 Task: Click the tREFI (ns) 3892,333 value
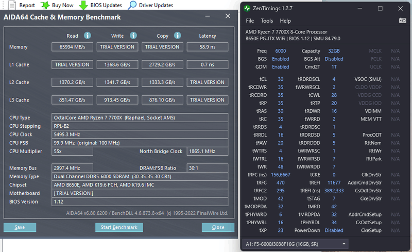point(334,191)
